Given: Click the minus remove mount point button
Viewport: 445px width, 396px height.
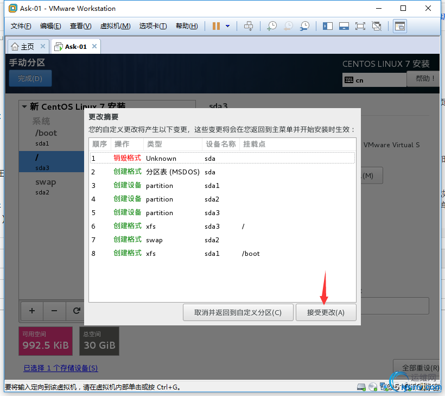Looking at the screenshot, I should click(54, 311).
